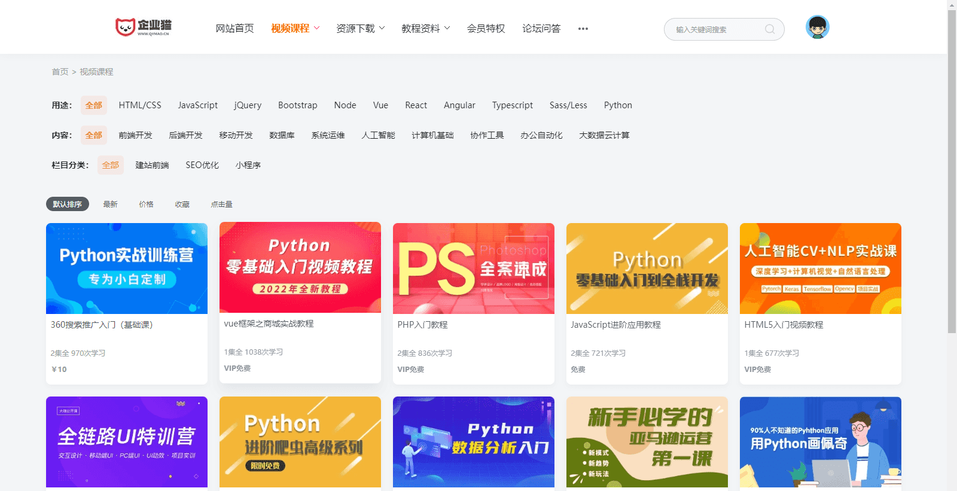The image size is (957, 491).
Task: Select 全部 in 用途 filter
Action: click(94, 105)
